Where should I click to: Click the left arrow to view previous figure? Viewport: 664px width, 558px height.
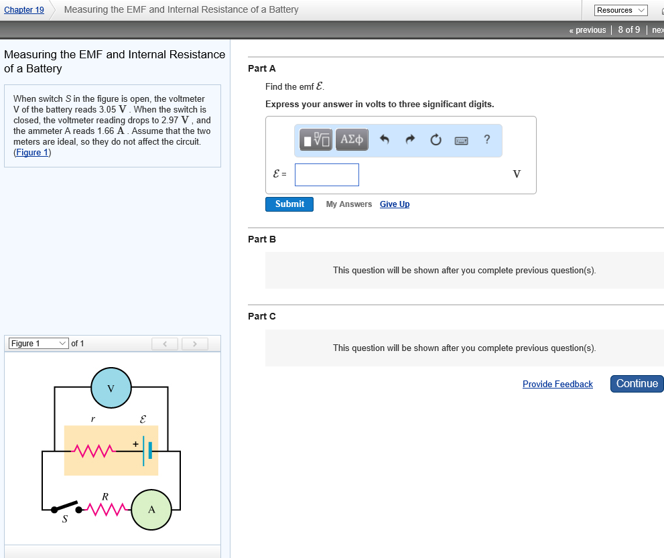[165, 343]
